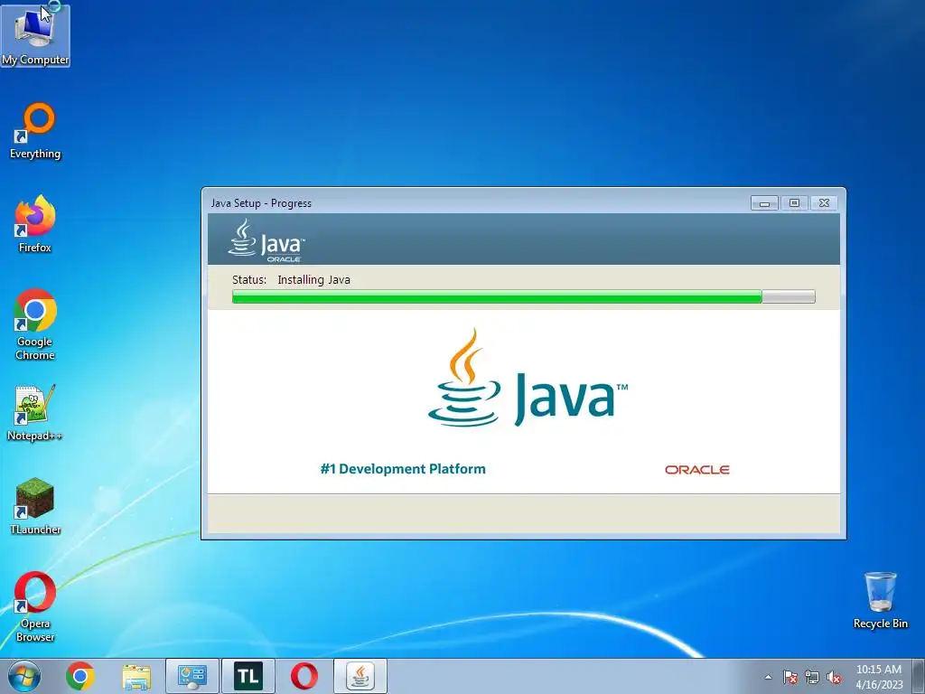Select the Firefox desktop shortcut

[35, 224]
